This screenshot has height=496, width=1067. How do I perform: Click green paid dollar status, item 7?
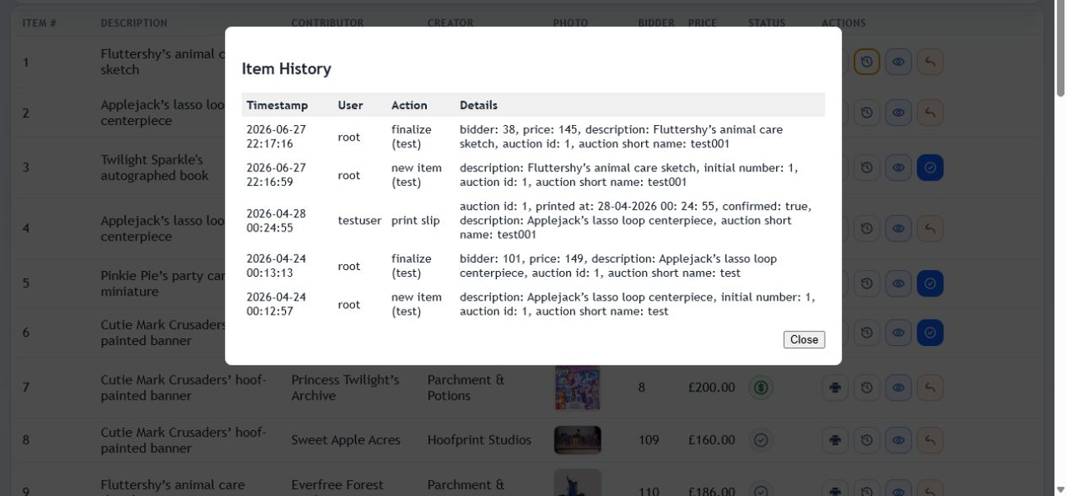760,388
